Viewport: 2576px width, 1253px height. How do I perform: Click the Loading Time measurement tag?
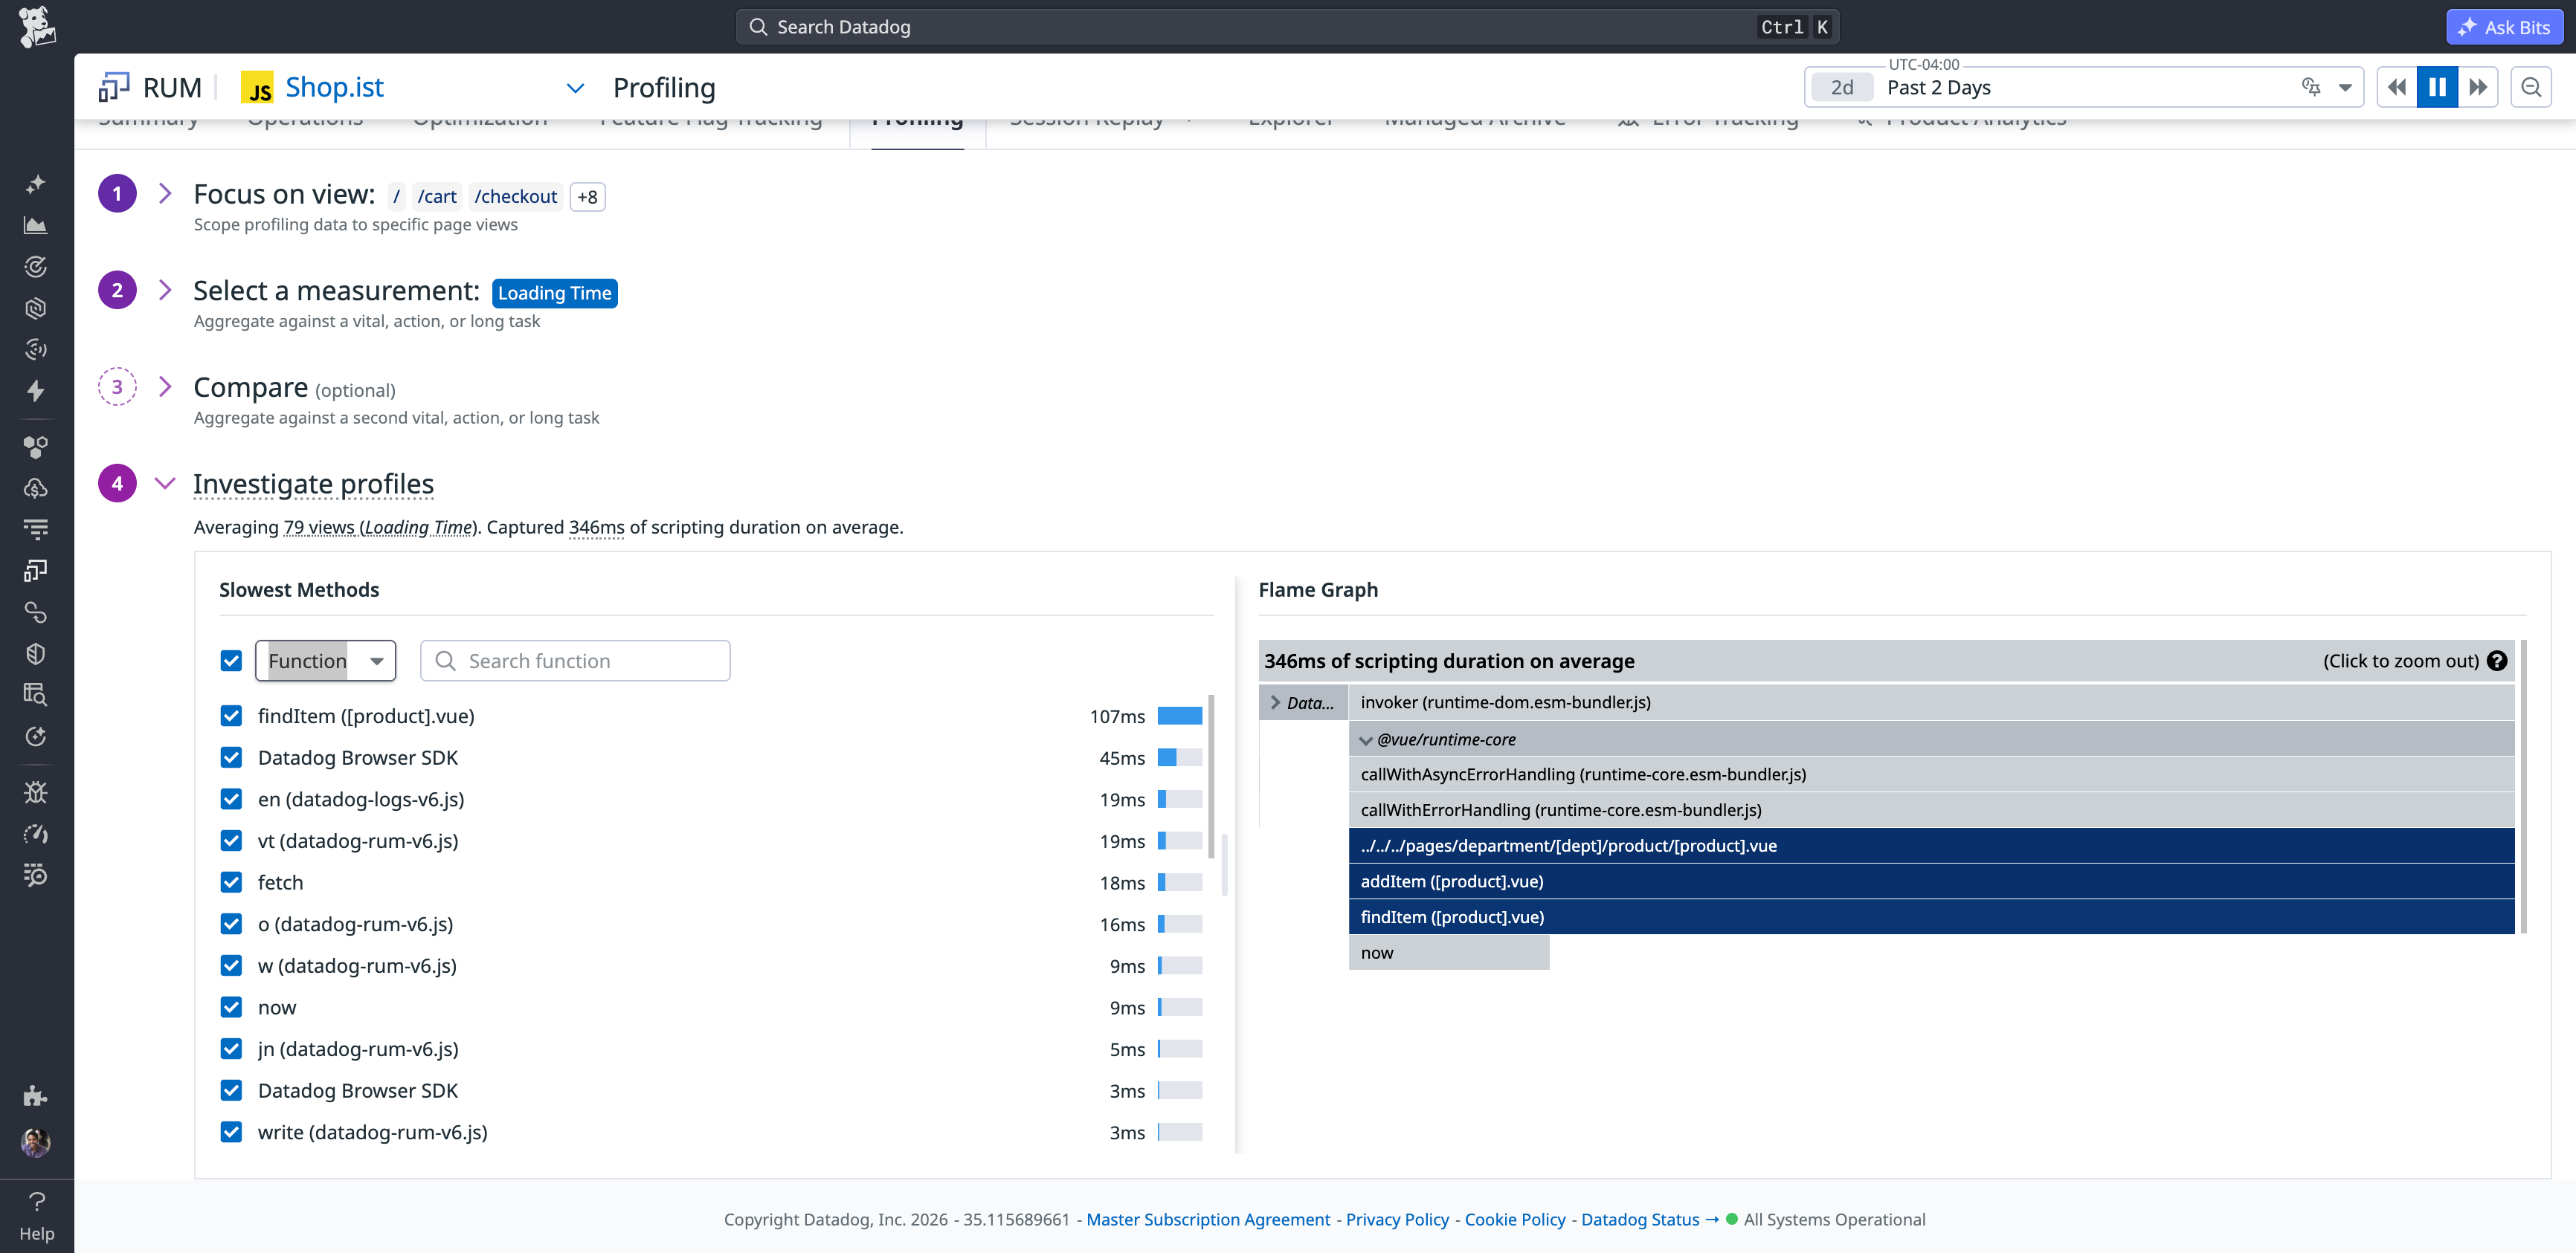(x=555, y=293)
